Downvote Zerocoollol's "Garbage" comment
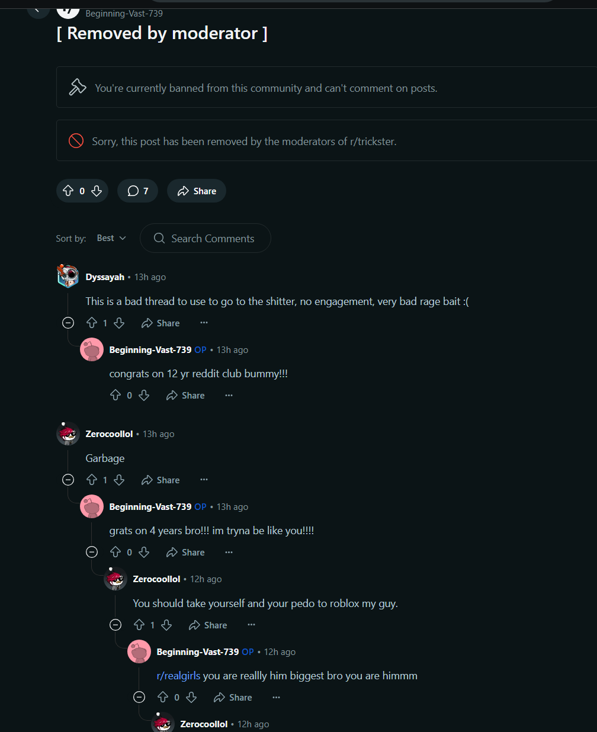This screenshot has width=597, height=732. pyautogui.click(x=119, y=480)
